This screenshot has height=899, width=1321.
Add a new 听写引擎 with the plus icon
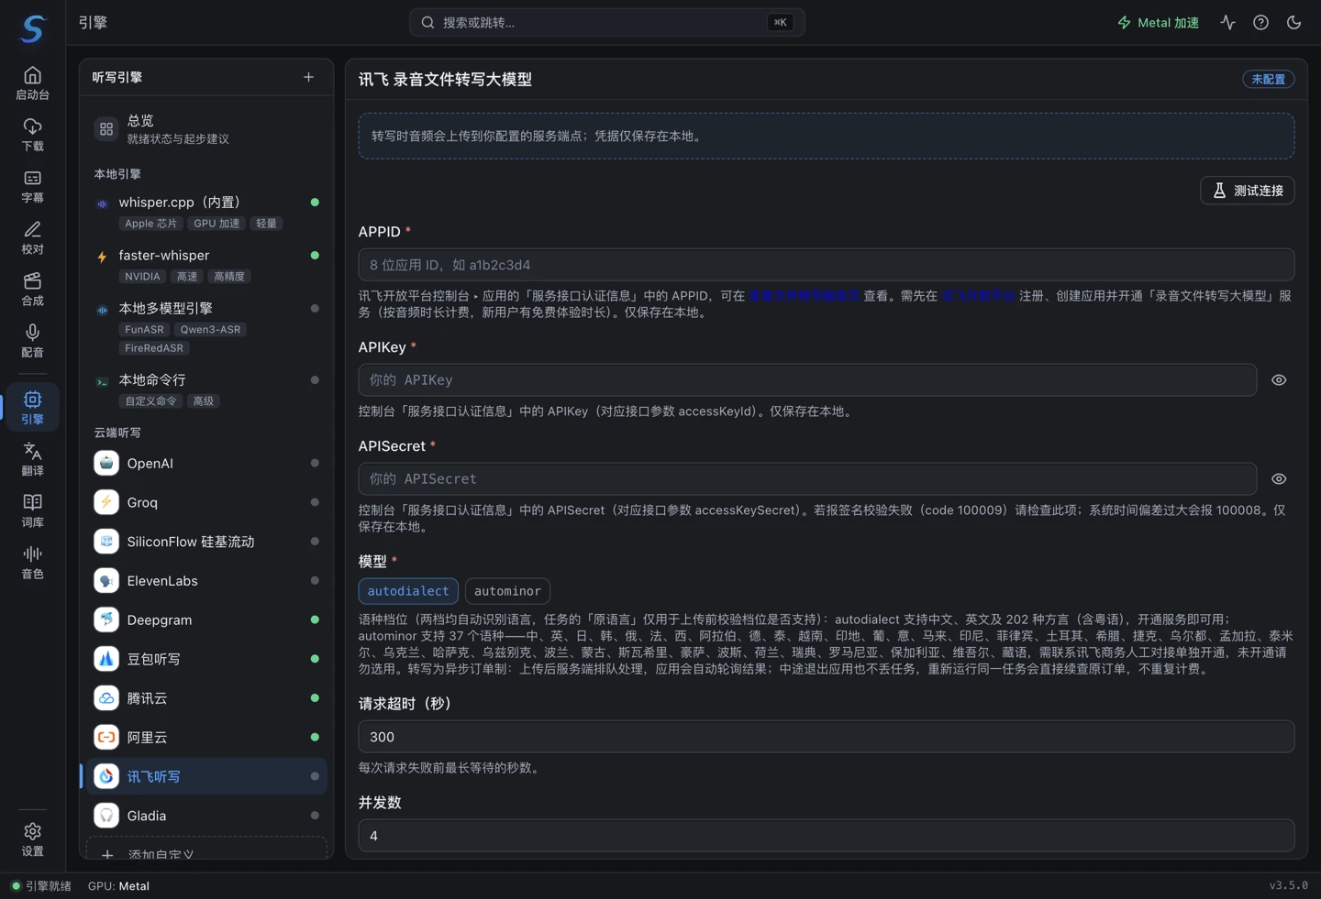pos(308,78)
